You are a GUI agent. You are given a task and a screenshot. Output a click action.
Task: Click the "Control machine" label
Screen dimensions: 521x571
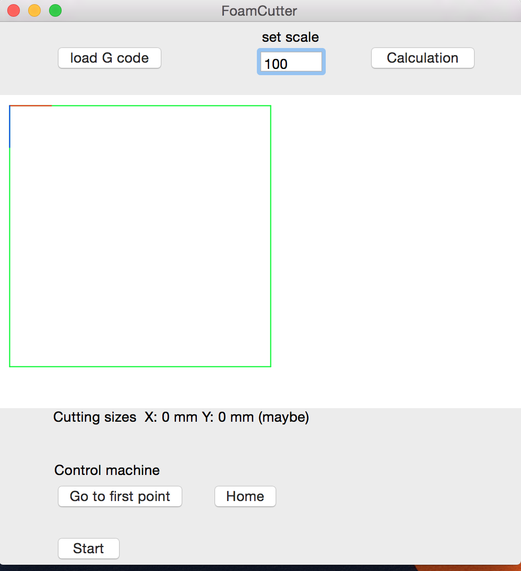(x=107, y=470)
